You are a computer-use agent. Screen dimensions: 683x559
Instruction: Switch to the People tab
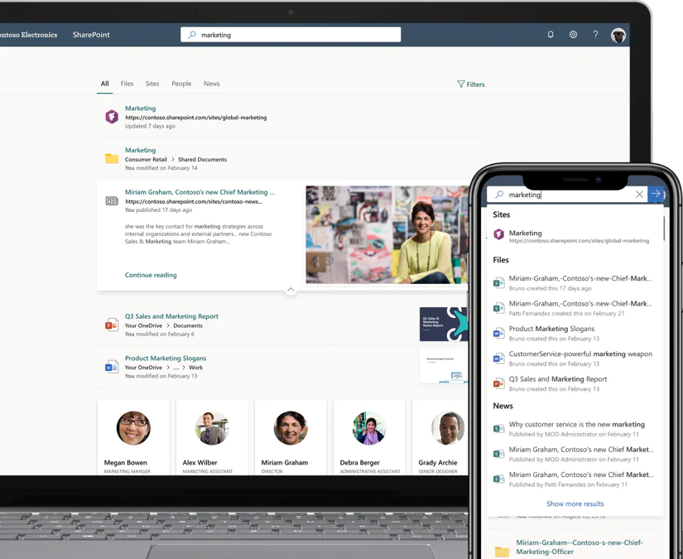[x=181, y=84]
